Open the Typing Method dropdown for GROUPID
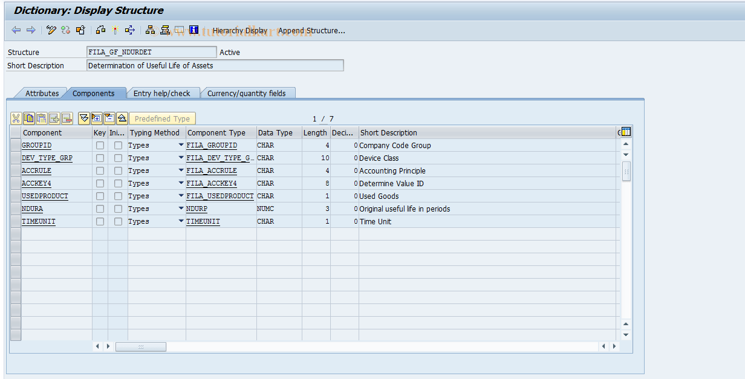Viewport: 745px width, 379px height. click(x=180, y=145)
